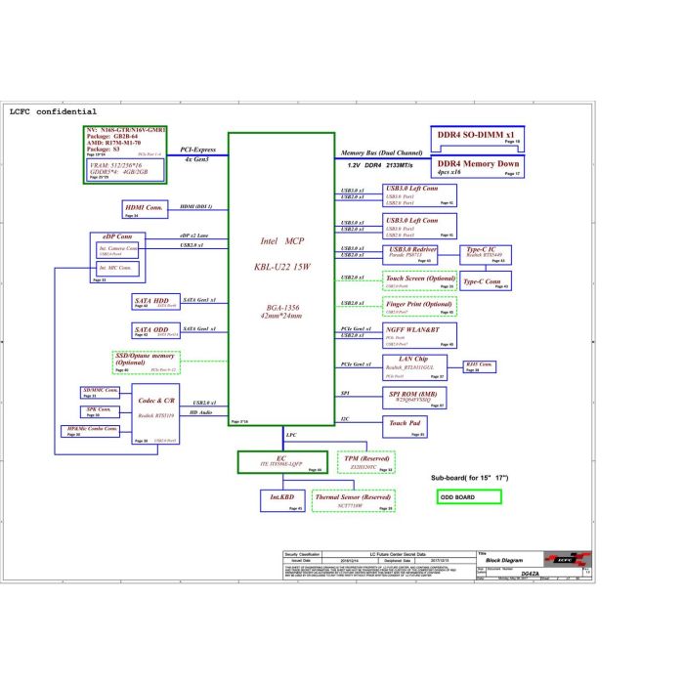Click the 'Touch Pad' block label
Image resolution: width=684 pixels, height=684 pixels.
405,423
